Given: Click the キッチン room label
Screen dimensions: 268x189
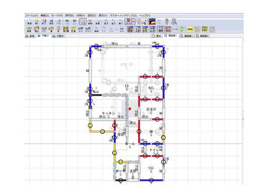Looking at the screenshot, I should click(109, 113).
